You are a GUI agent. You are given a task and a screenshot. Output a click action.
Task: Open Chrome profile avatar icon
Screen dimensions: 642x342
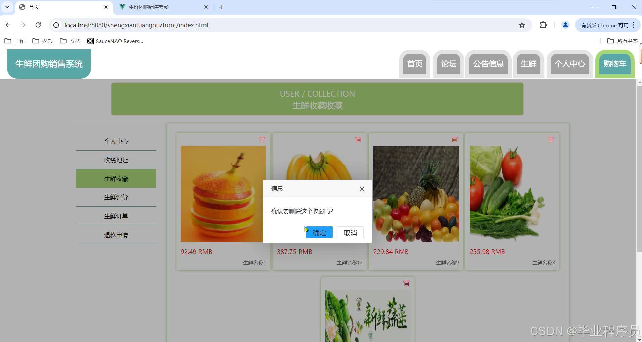point(565,25)
